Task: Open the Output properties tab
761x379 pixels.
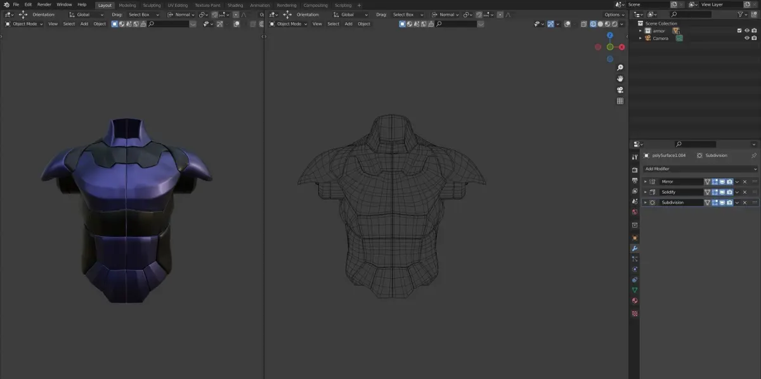Action: (635, 180)
